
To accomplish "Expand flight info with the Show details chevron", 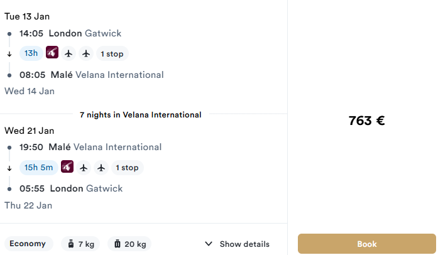I will tap(209, 244).
